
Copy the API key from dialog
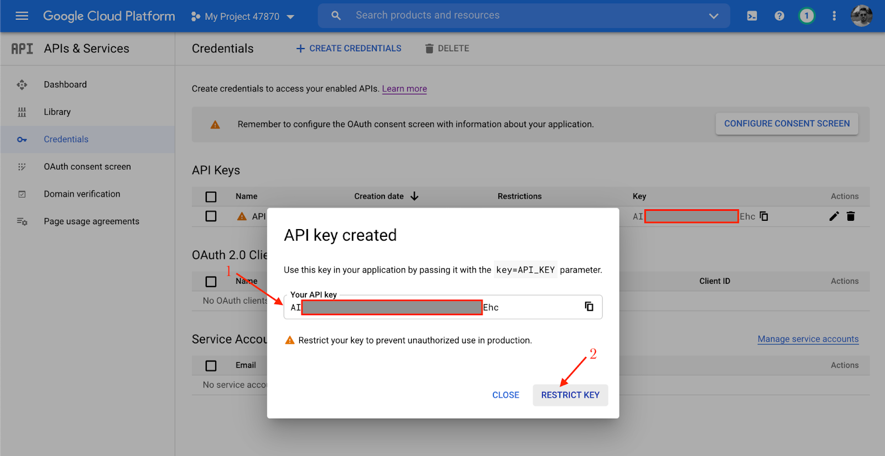pyautogui.click(x=589, y=306)
